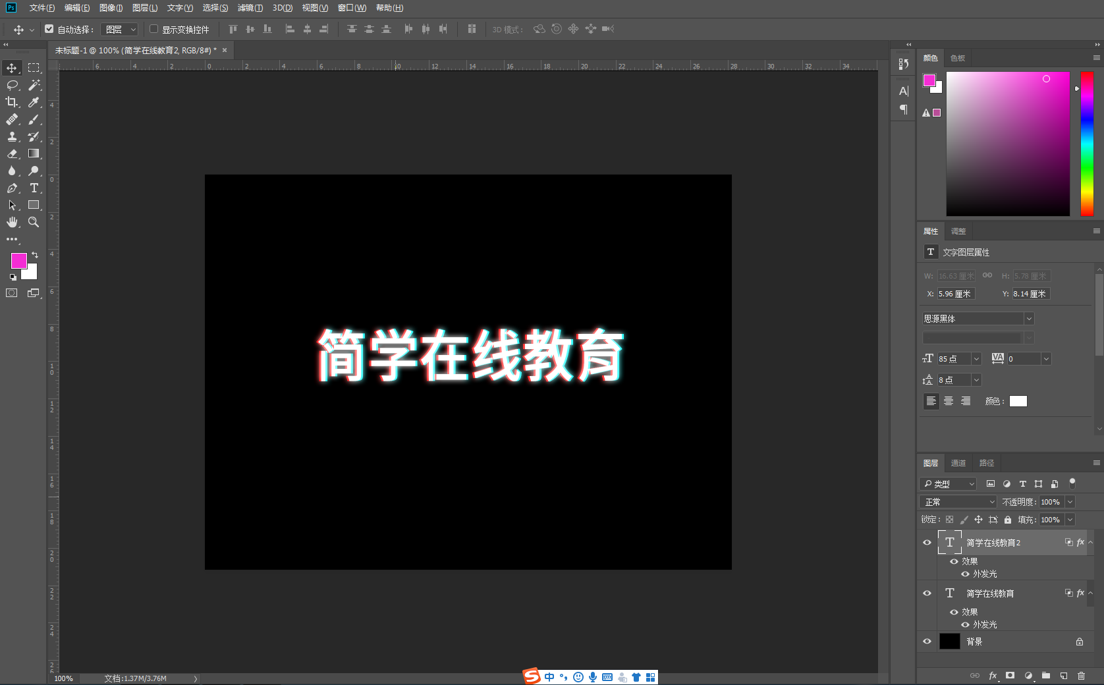This screenshot has width=1104, height=685.
Task: Hide 效果 group on 简学在线教育2 layer
Action: point(954,562)
